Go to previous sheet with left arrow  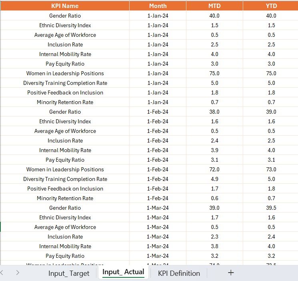coord(2,273)
